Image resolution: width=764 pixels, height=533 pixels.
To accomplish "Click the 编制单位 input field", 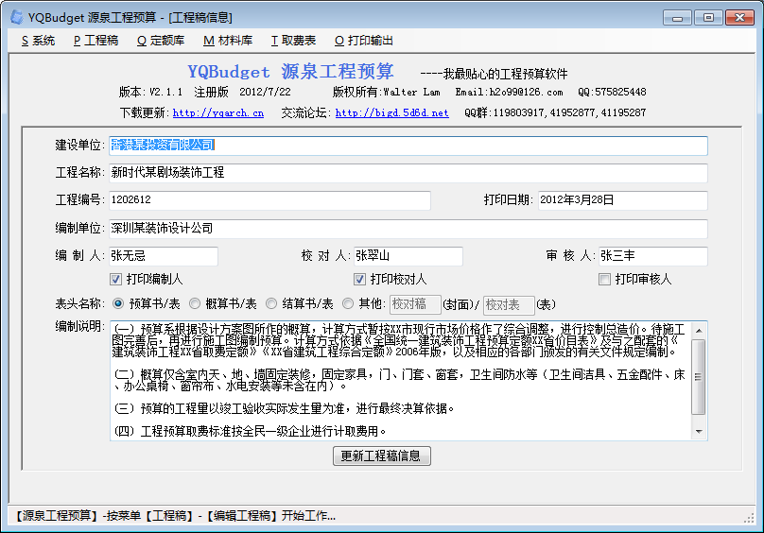I will (x=408, y=229).
